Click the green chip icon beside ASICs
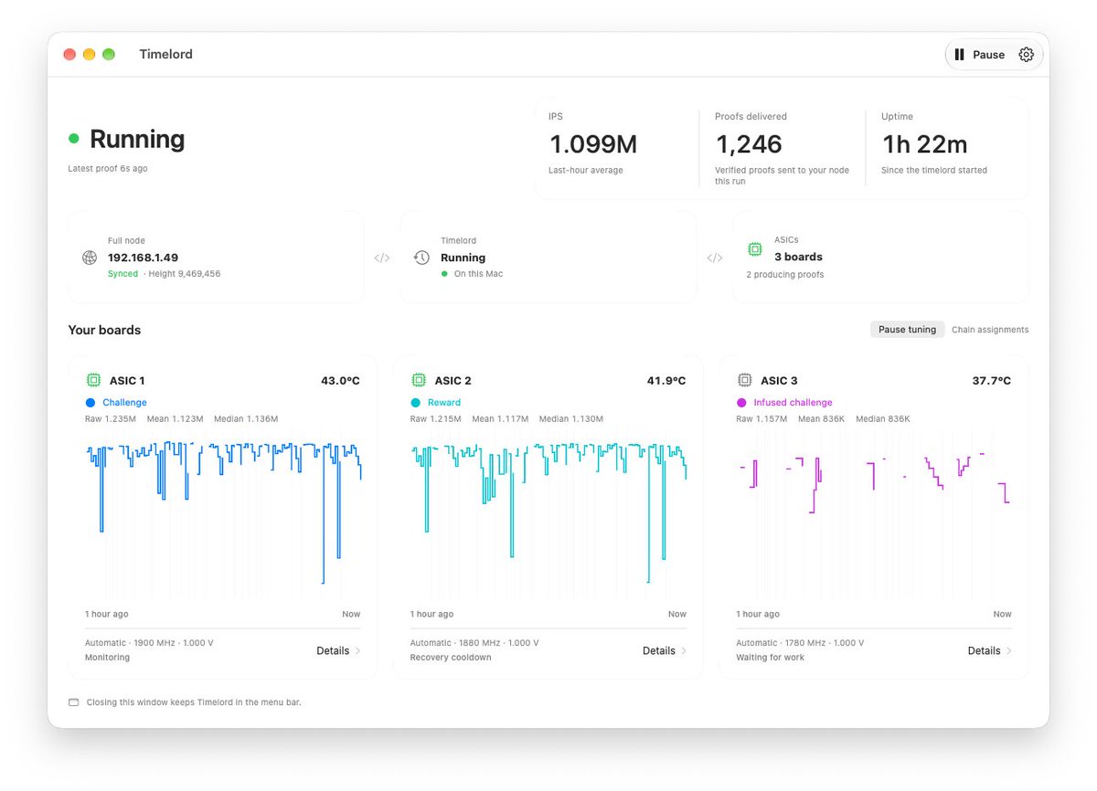The width and height of the screenshot is (1097, 791). [754, 248]
